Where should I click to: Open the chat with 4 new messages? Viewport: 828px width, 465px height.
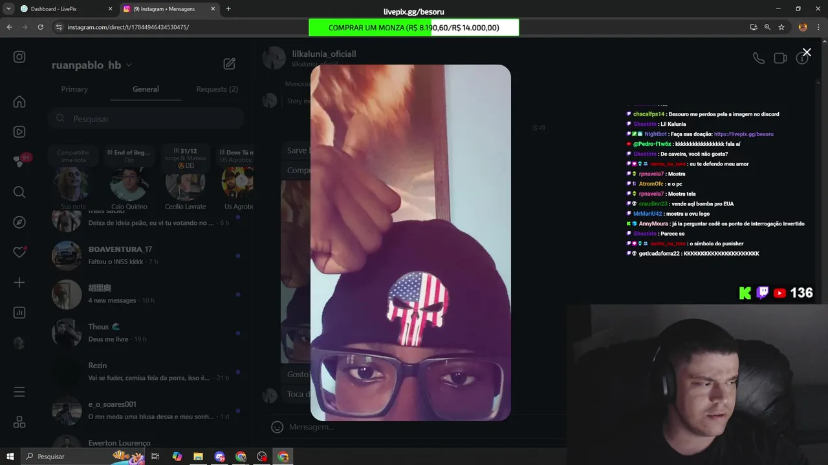coord(146,294)
